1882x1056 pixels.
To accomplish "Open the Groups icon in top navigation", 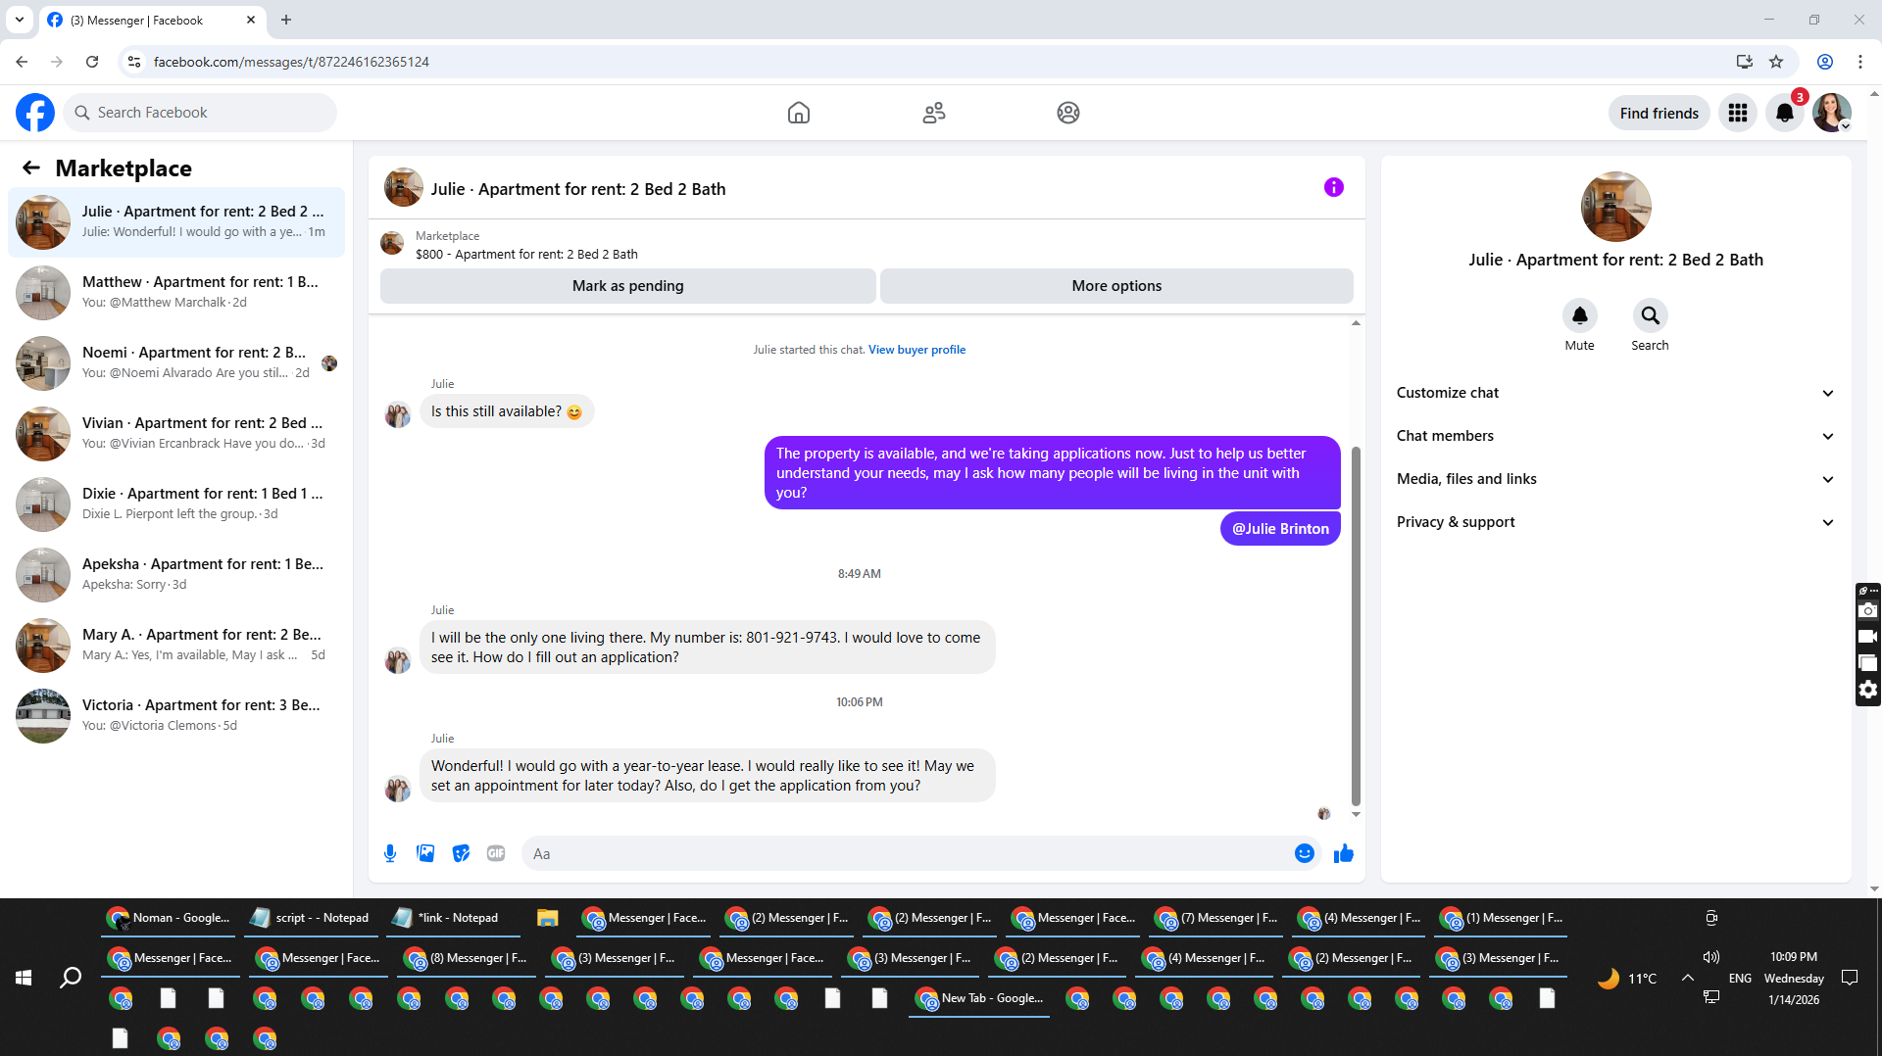I will pos(1068,113).
